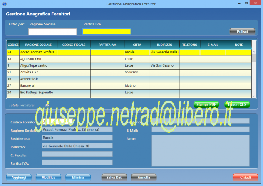Close window with red X button
Image resolution: width=263 pixels, height=186 pixels.
click(255, 3)
